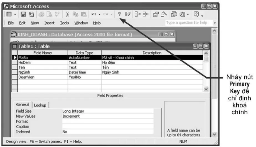Screen dimensions: 256x147
Task: Click the Build wand toolbar icon
Action: [164, 14]
